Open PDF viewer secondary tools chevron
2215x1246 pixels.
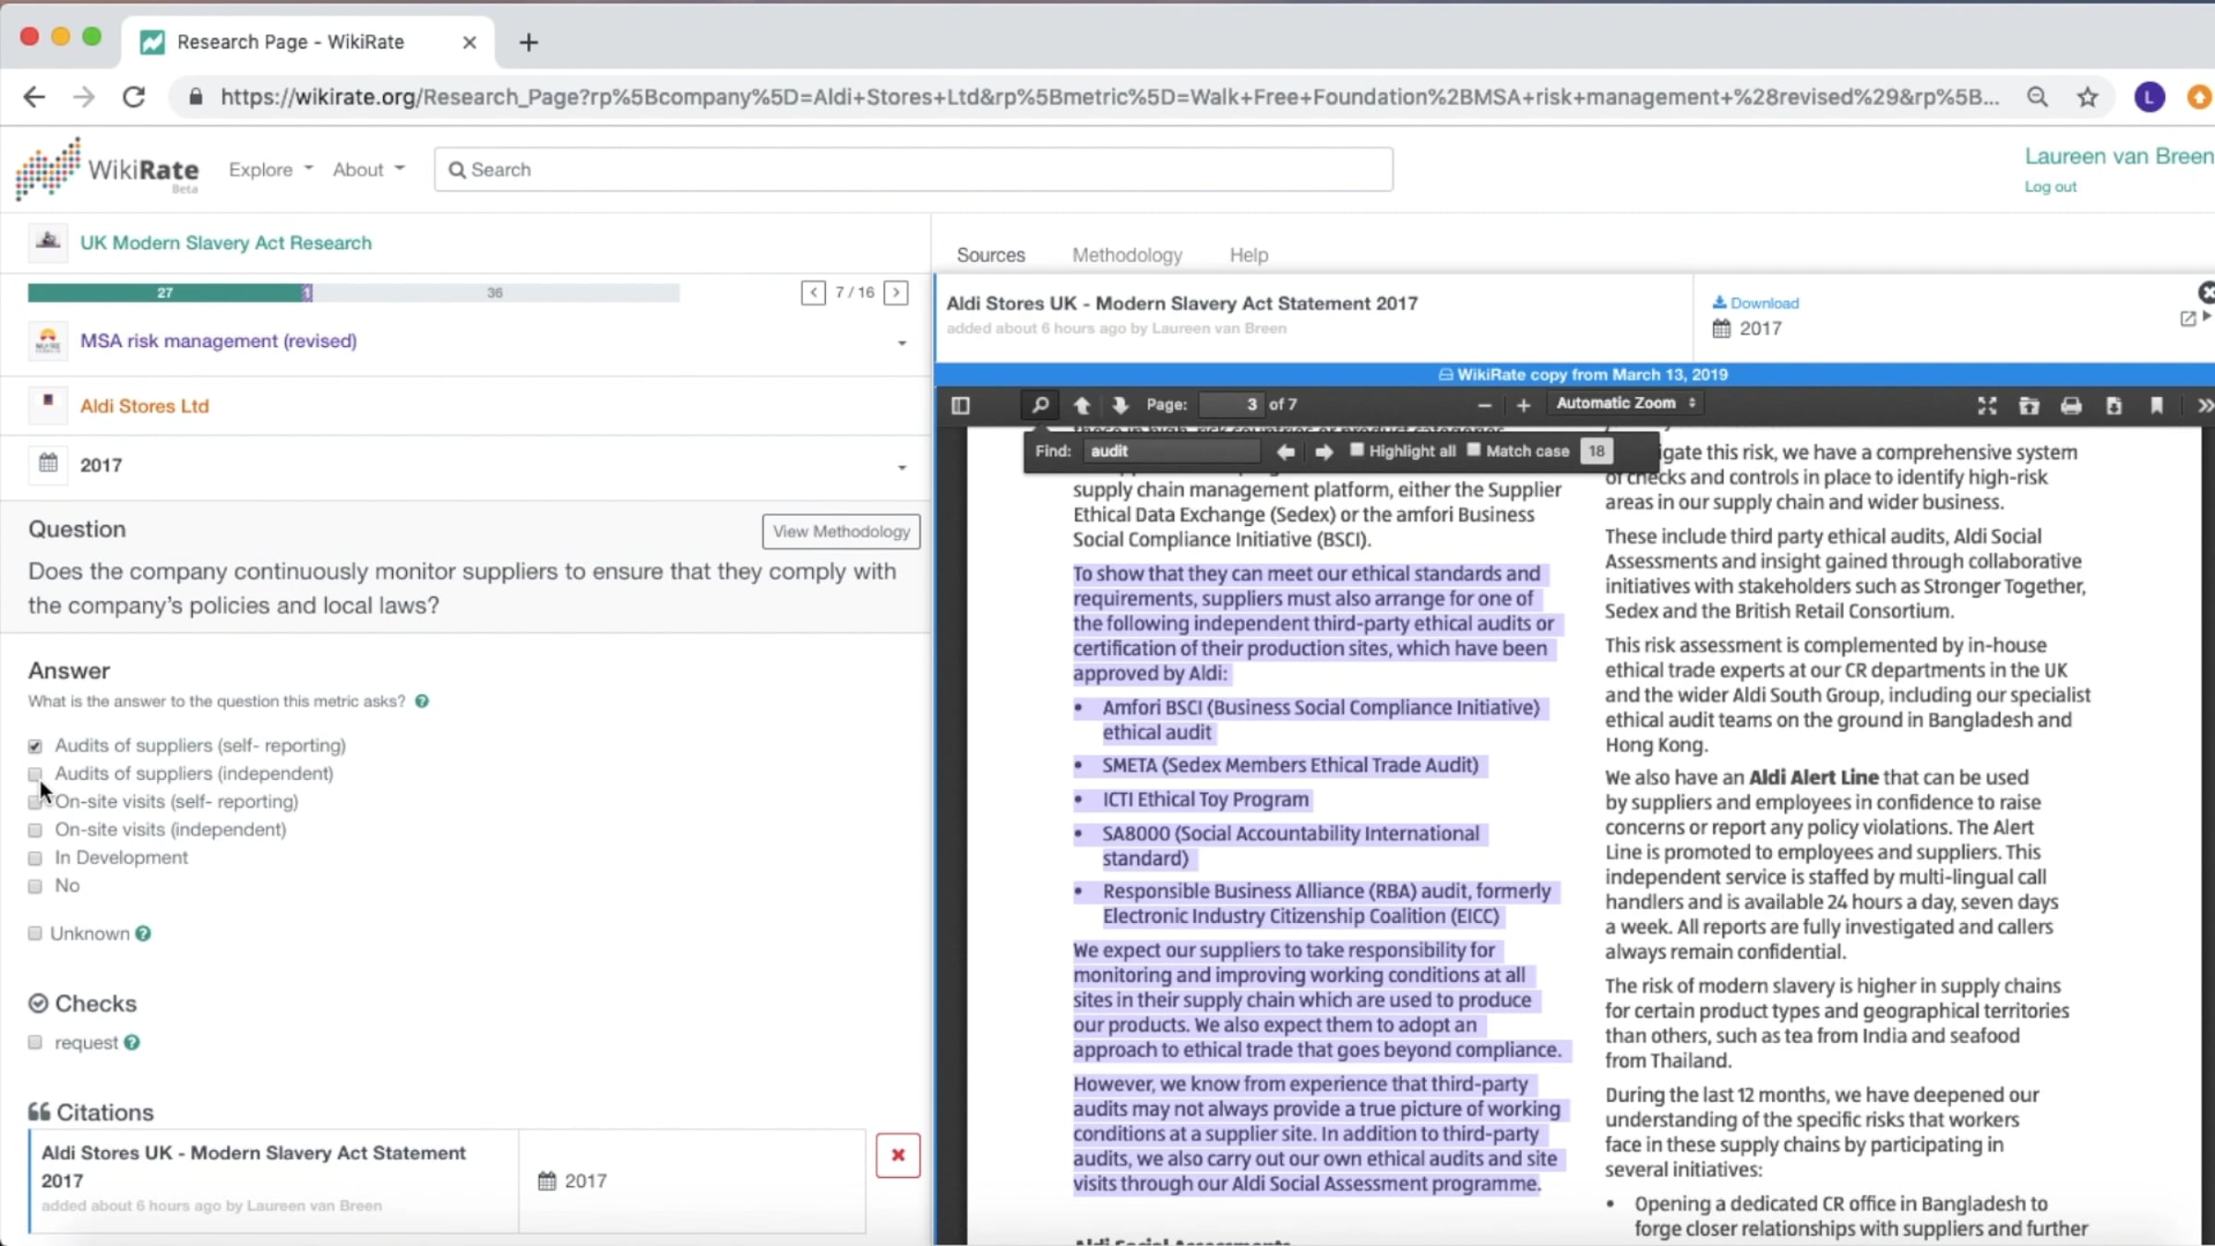pyautogui.click(x=2204, y=405)
